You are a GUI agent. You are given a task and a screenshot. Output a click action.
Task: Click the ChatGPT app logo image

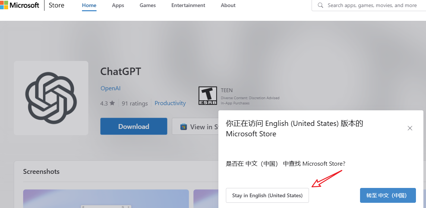click(51, 98)
